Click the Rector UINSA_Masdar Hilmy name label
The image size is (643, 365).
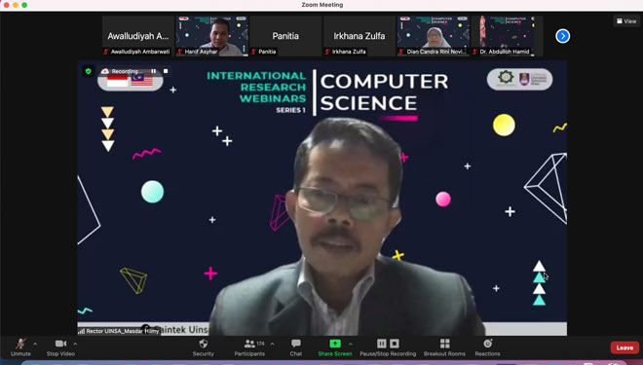[x=119, y=331]
